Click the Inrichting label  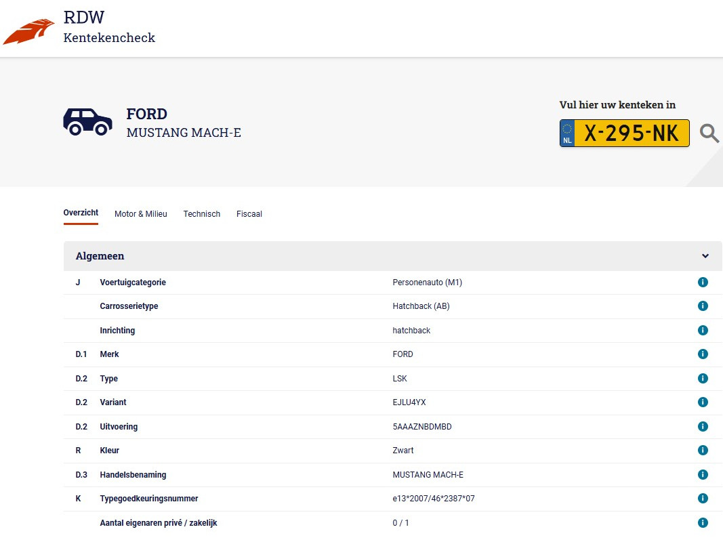(x=117, y=331)
